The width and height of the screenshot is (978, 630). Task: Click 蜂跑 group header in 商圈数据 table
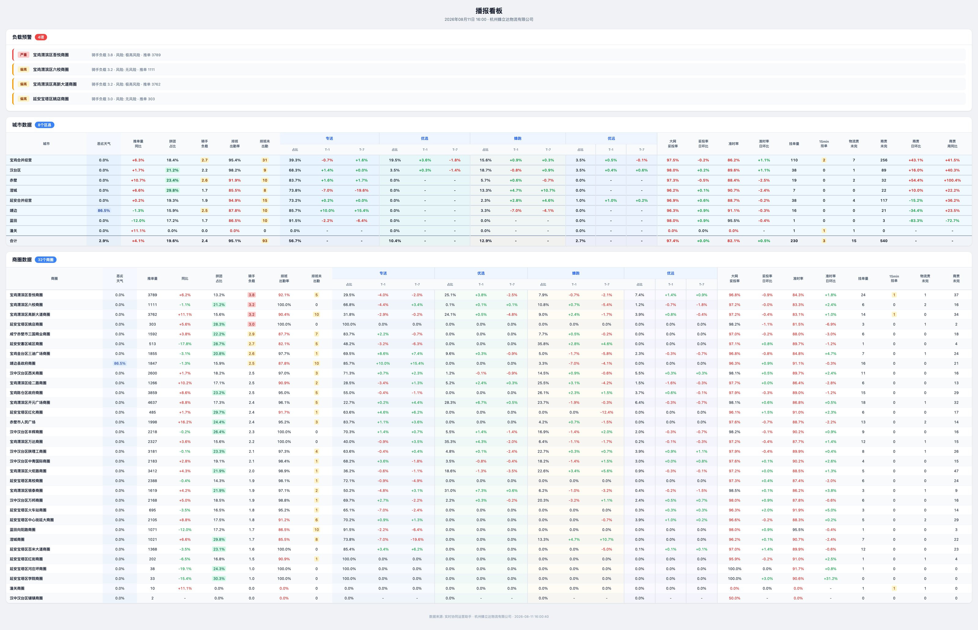pyautogui.click(x=575, y=273)
